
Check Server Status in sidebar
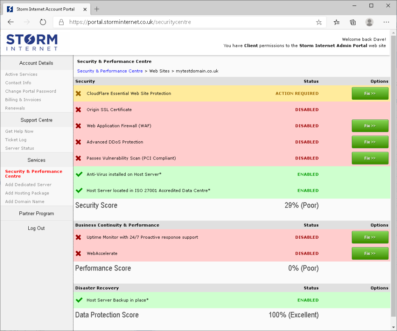coord(19,148)
